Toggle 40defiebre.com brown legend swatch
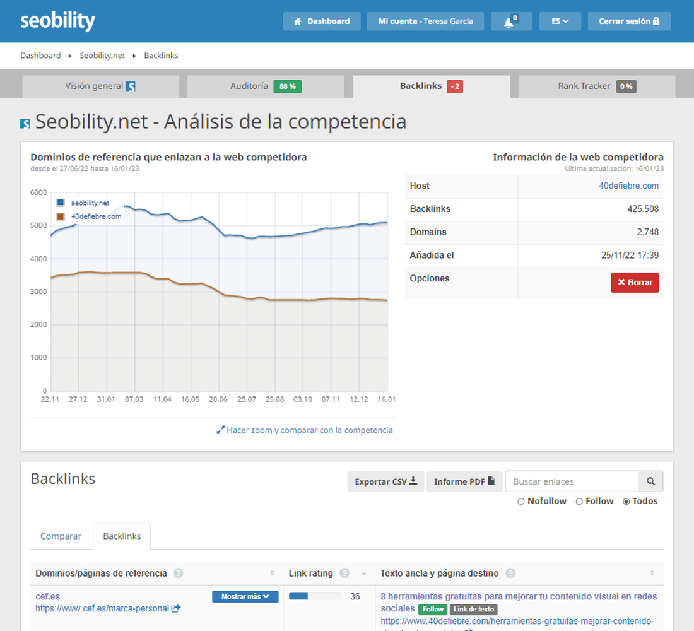Image resolution: width=694 pixels, height=631 pixels. pyautogui.click(x=61, y=216)
